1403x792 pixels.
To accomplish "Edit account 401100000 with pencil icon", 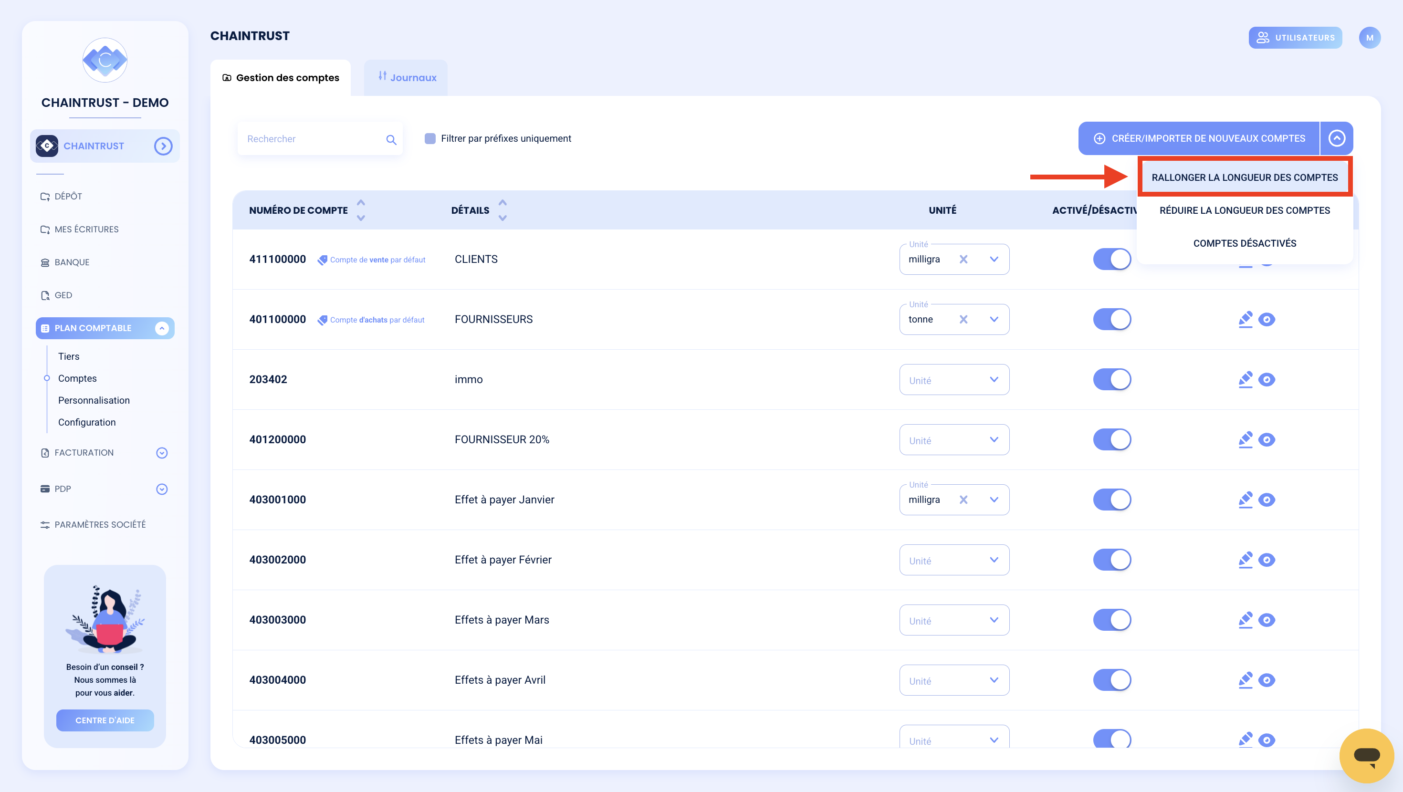I will click(1245, 319).
